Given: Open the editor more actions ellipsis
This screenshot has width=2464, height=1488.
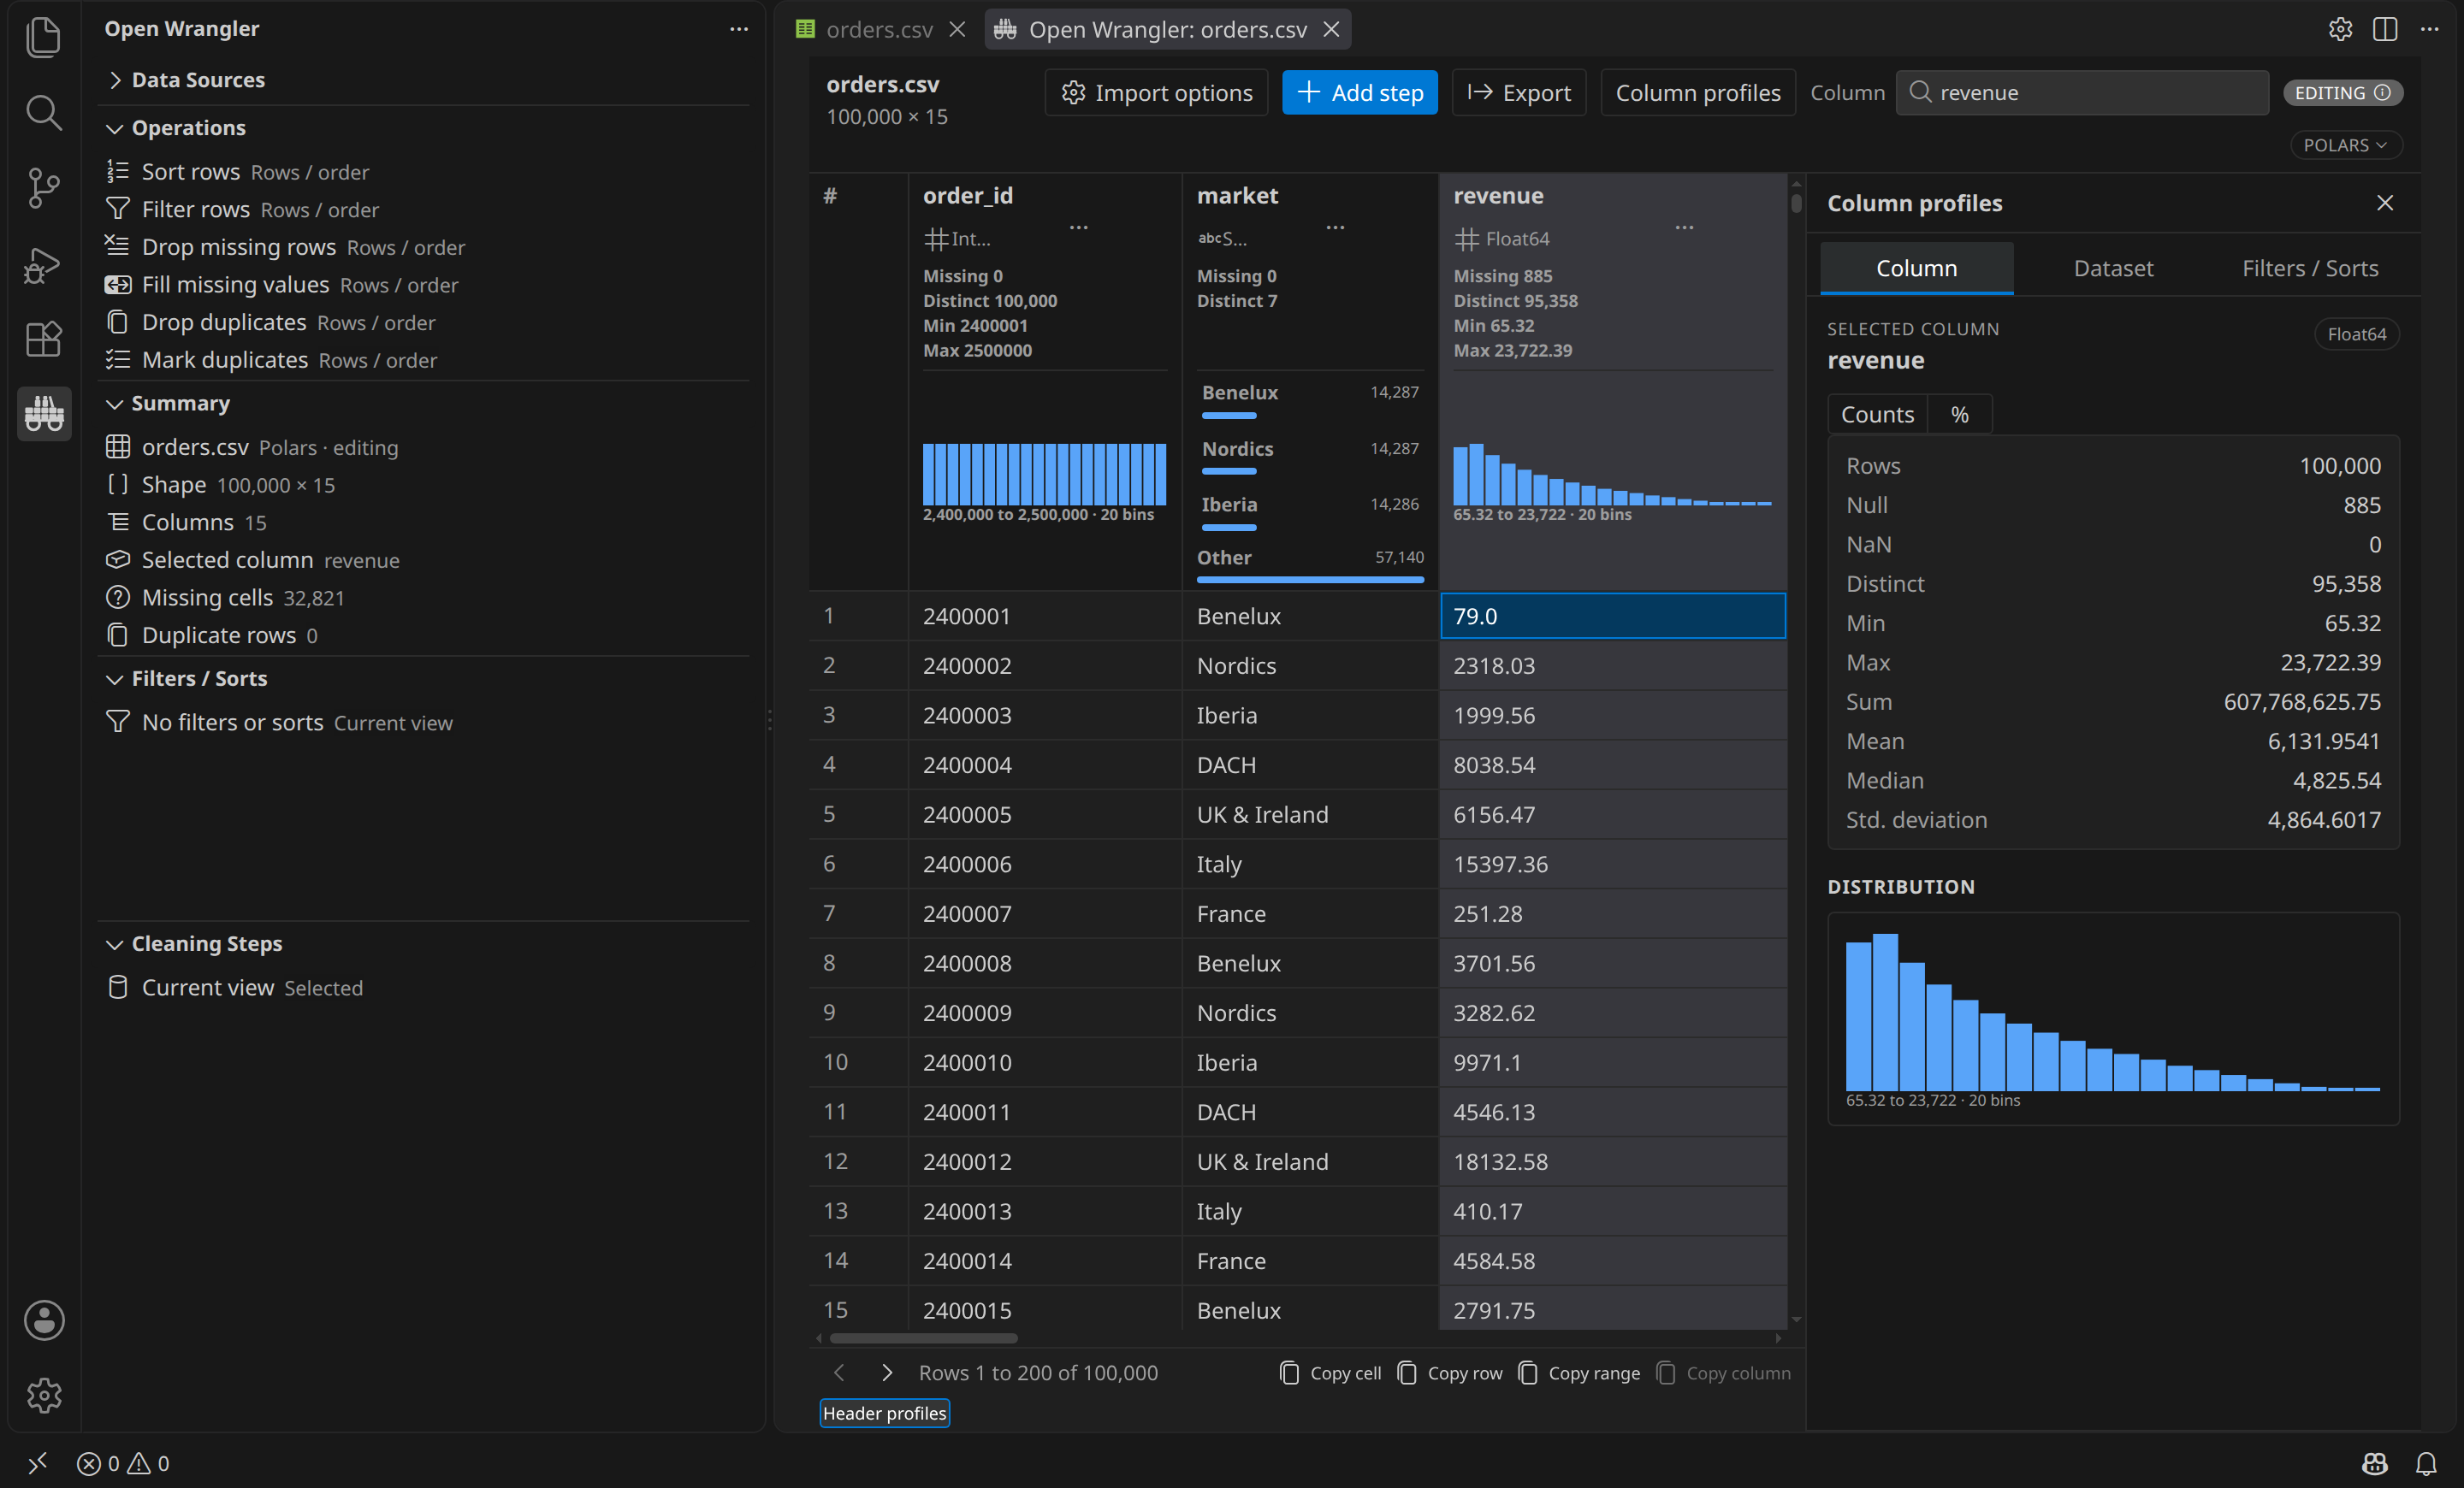Looking at the screenshot, I should (x=2429, y=29).
